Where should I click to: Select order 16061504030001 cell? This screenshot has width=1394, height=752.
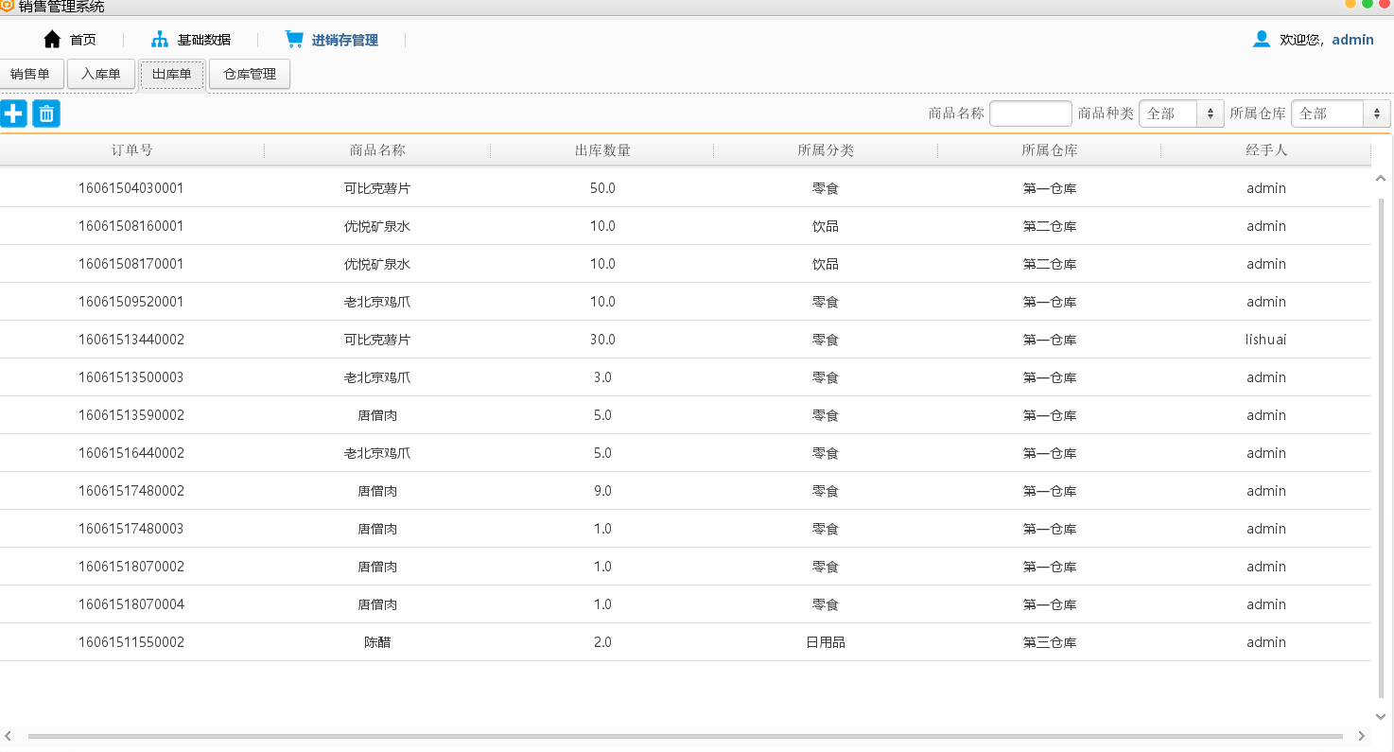coord(131,188)
